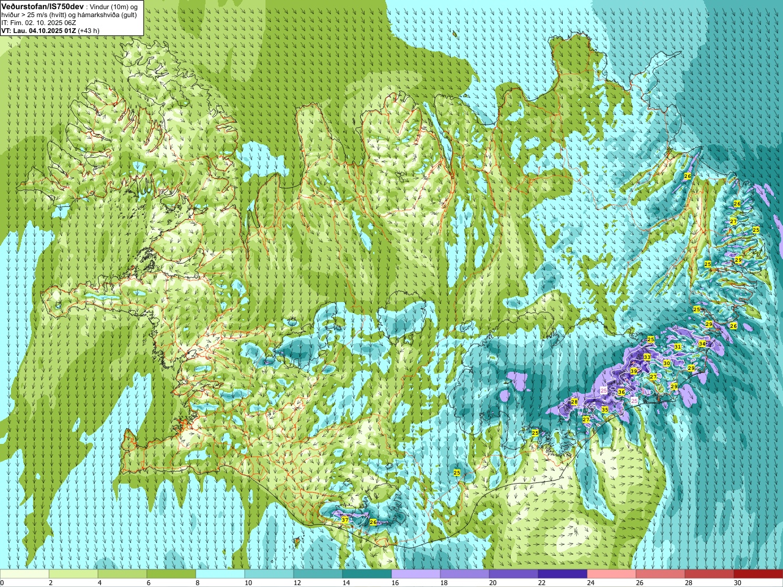
Task: Click the yellow 39 gust label
Action: tap(634, 371)
